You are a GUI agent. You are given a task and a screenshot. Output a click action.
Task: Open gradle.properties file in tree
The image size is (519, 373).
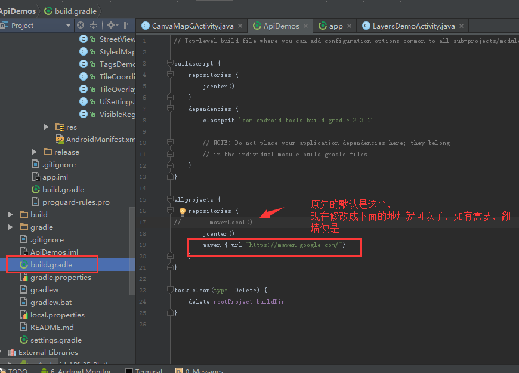(x=60, y=278)
